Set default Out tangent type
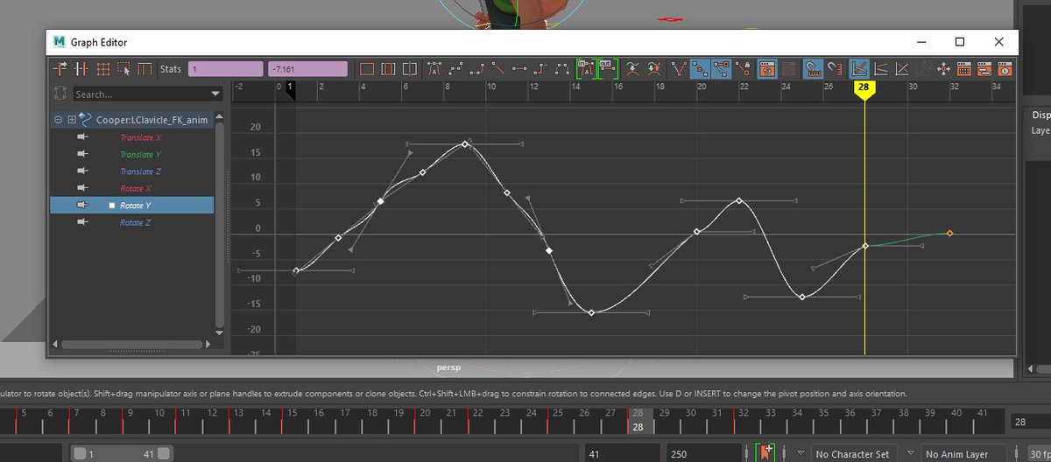1051x462 pixels. [608, 68]
